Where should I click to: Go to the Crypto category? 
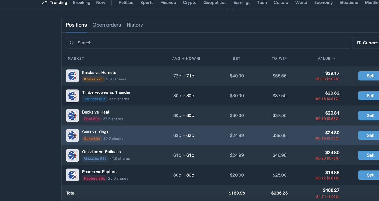point(190,3)
